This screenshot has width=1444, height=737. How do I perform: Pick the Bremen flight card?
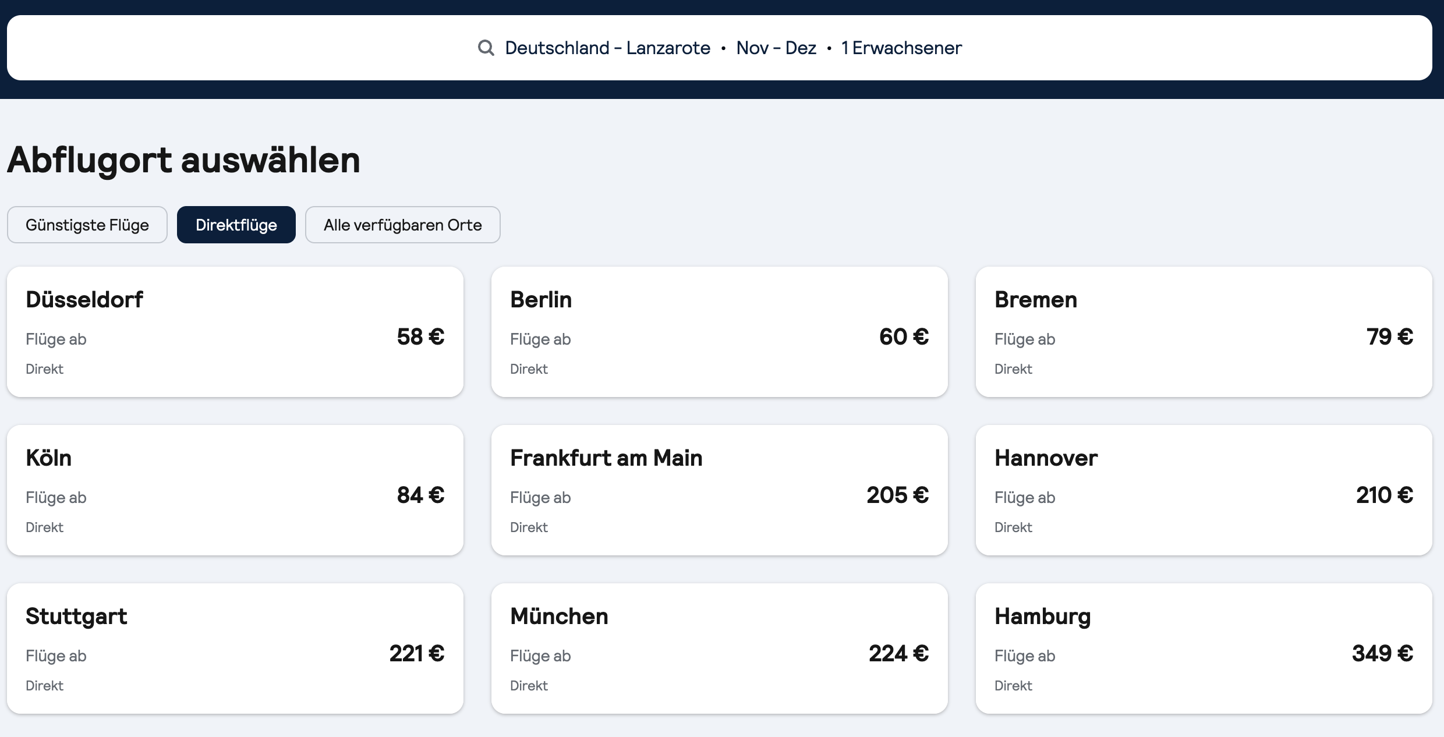coord(1204,332)
